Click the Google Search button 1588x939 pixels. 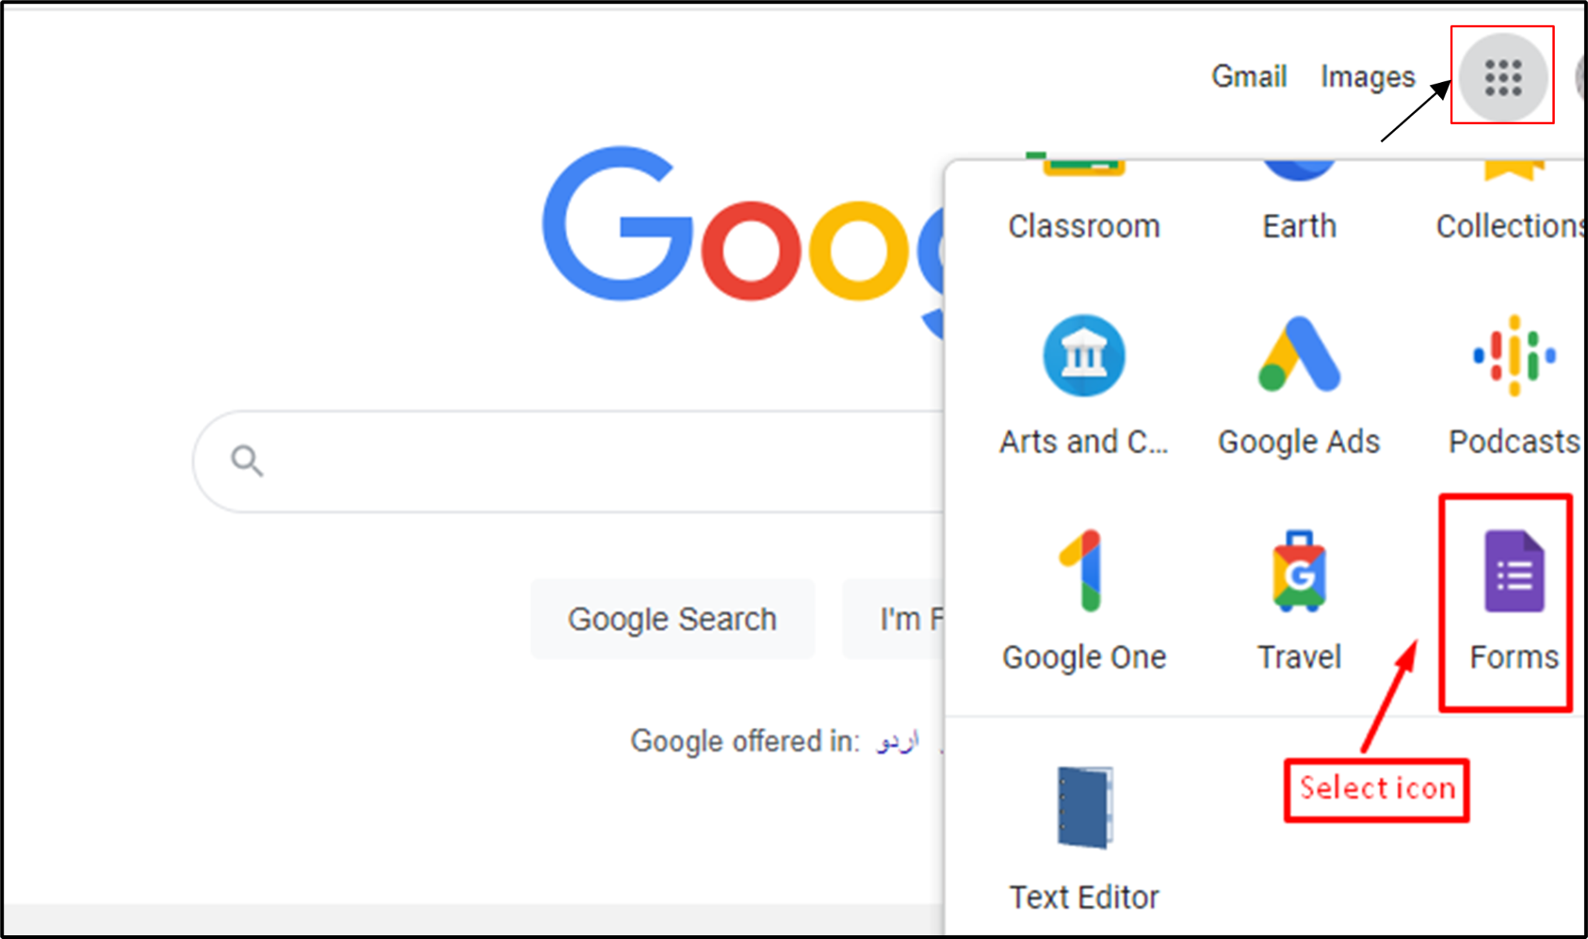coord(672,619)
